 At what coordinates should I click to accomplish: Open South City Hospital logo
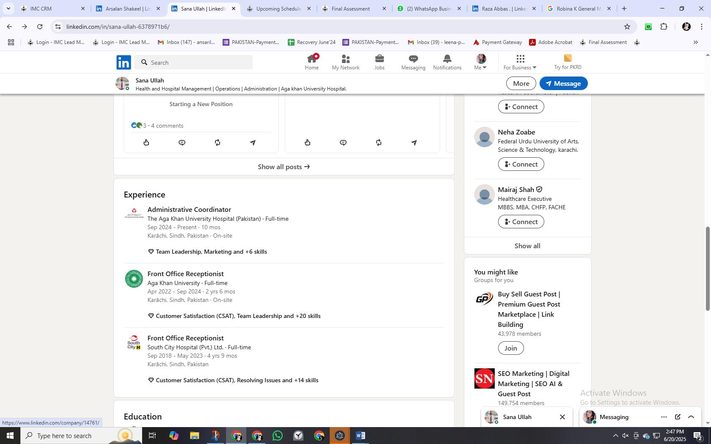(134, 343)
